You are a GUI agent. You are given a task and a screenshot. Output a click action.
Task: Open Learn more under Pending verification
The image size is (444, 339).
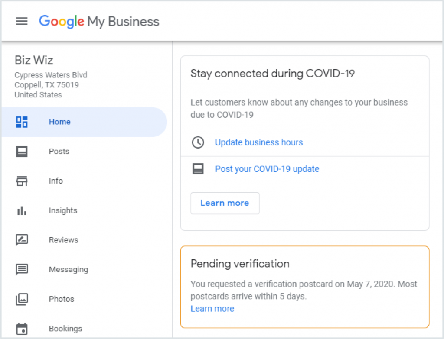coord(212,308)
